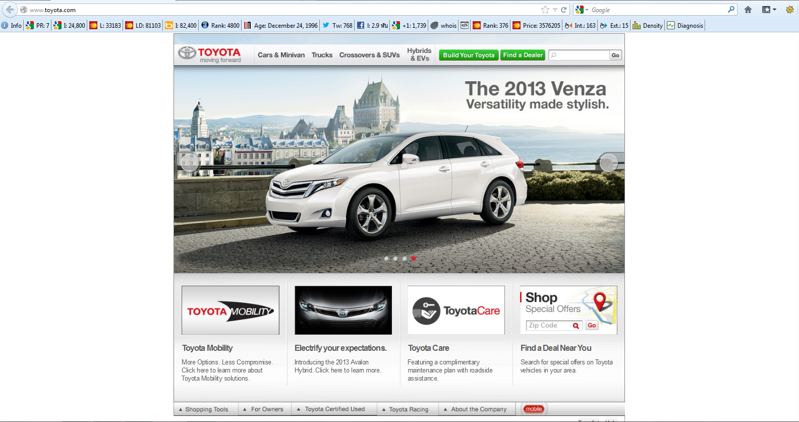This screenshot has height=422, width=799.
Task: Open the Find a Deal Near You link
Action: [556, 348]
